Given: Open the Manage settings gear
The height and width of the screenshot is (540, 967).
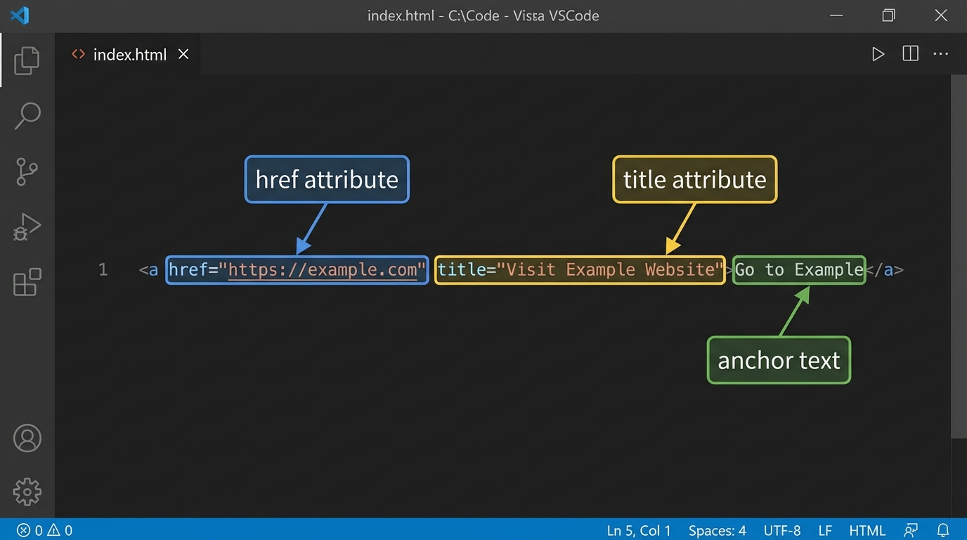Looking at the screenshot, I should tap(27, 491).
